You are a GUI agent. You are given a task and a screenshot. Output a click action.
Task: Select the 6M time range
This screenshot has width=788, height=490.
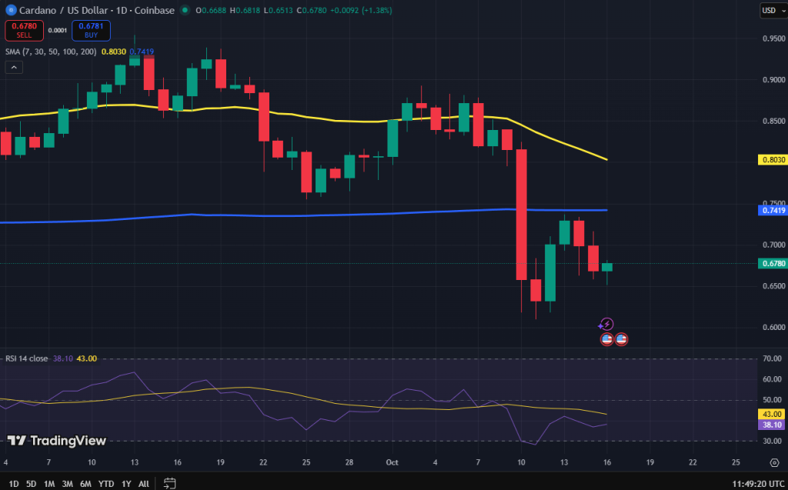pos(85,484)
